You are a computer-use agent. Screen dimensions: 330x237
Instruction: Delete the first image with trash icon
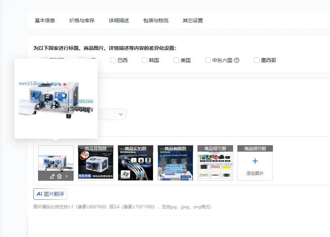coord(60,176)
